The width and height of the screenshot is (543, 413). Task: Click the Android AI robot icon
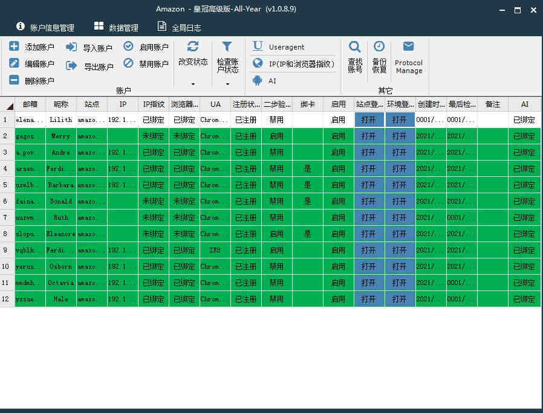coord(258,80)
